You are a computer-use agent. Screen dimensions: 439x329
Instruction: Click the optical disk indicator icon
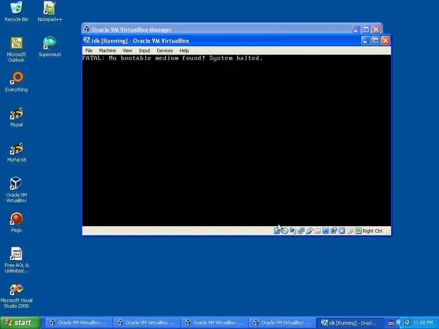pyautogui.click(x=285, y=231)
